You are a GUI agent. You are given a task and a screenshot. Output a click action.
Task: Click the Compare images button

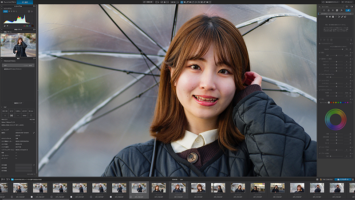click(x=148, y=2)
